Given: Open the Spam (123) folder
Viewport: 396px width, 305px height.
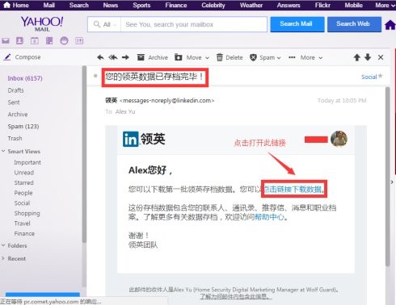Looking at the screenshot, I should (x=23, y=127).
